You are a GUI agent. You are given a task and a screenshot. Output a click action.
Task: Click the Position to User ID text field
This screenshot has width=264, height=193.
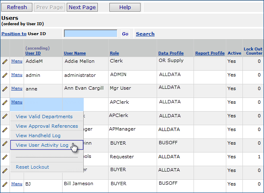click(x=90, y=33)
